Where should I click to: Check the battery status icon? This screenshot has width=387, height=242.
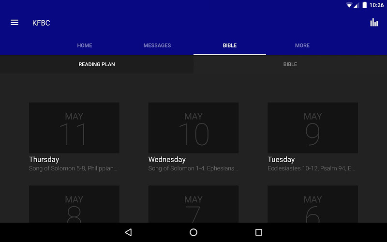(365, 5)
